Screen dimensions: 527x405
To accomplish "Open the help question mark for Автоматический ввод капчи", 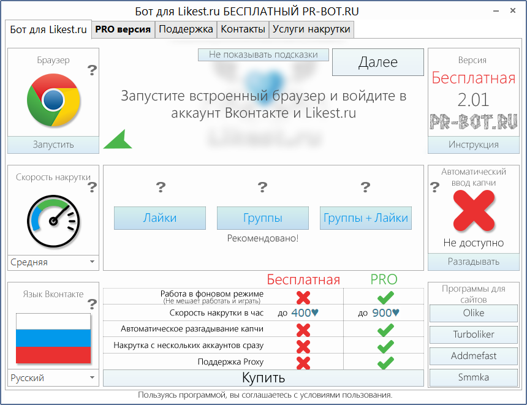I will [434, 187].
